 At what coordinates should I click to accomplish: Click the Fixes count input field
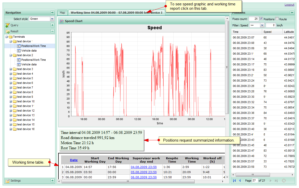point(254,19)
